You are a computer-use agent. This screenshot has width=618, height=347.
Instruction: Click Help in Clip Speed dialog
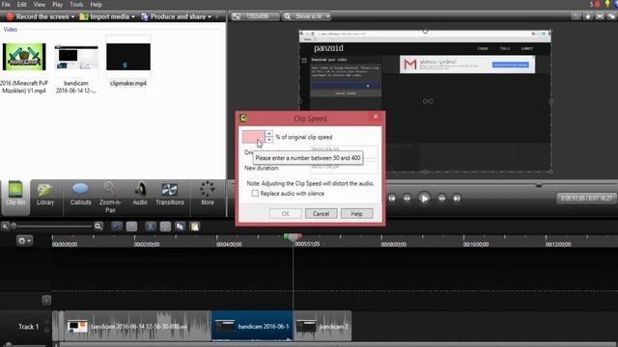point(356,214)
